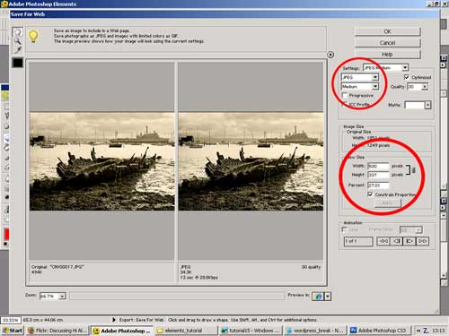Enable the Progressive checkbox
449x336 pixels.
tap(345, 96)
